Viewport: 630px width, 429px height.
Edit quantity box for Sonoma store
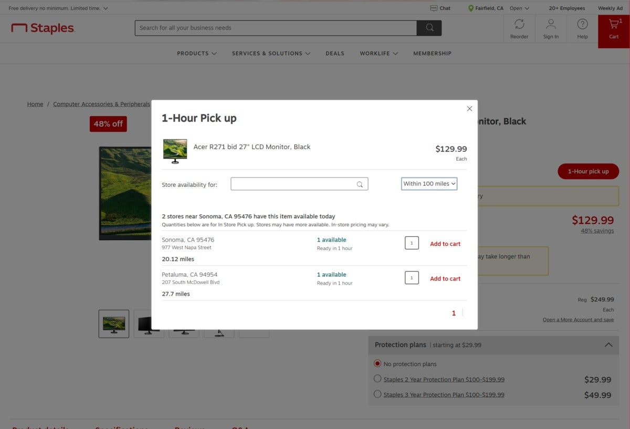coord(412,243)
